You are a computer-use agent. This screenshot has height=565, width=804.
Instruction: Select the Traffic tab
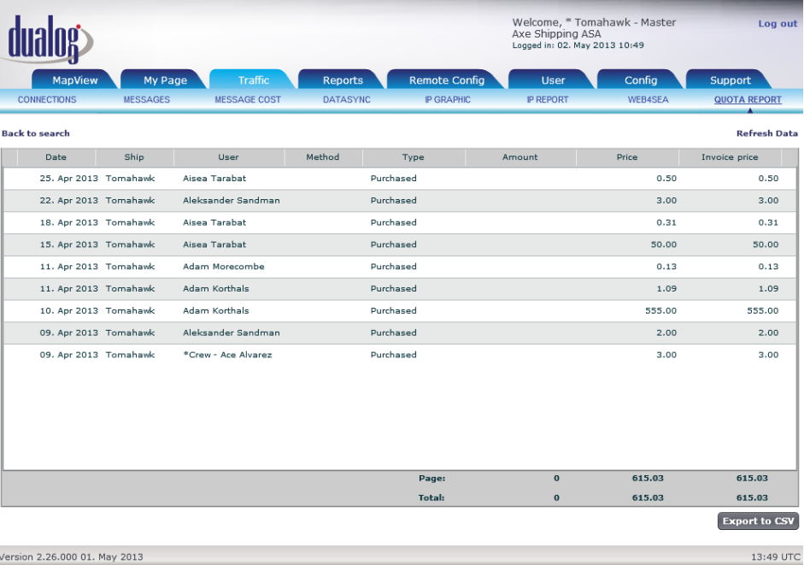pyautogui.click(x=253, y=80)
